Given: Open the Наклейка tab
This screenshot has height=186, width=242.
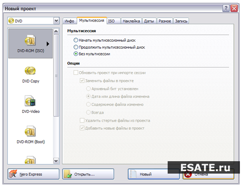Looking at the screenshot, I should pyautogui.click(x=131, y=21).
